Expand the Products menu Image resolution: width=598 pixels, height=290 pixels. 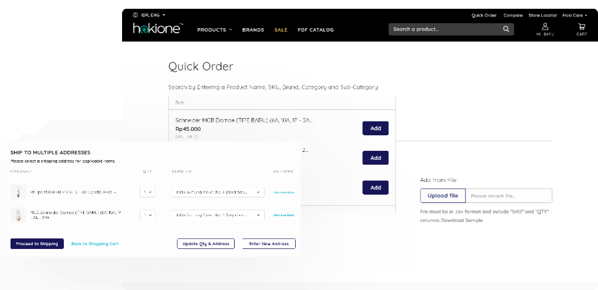[215, 30]
